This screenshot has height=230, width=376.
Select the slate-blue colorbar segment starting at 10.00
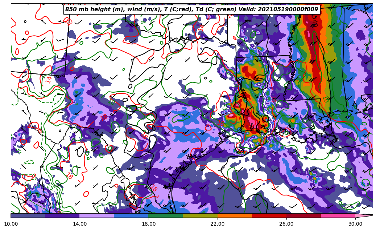coord(28,215)
